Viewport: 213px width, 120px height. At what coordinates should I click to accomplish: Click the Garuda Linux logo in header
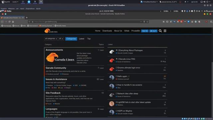[51, 31]
